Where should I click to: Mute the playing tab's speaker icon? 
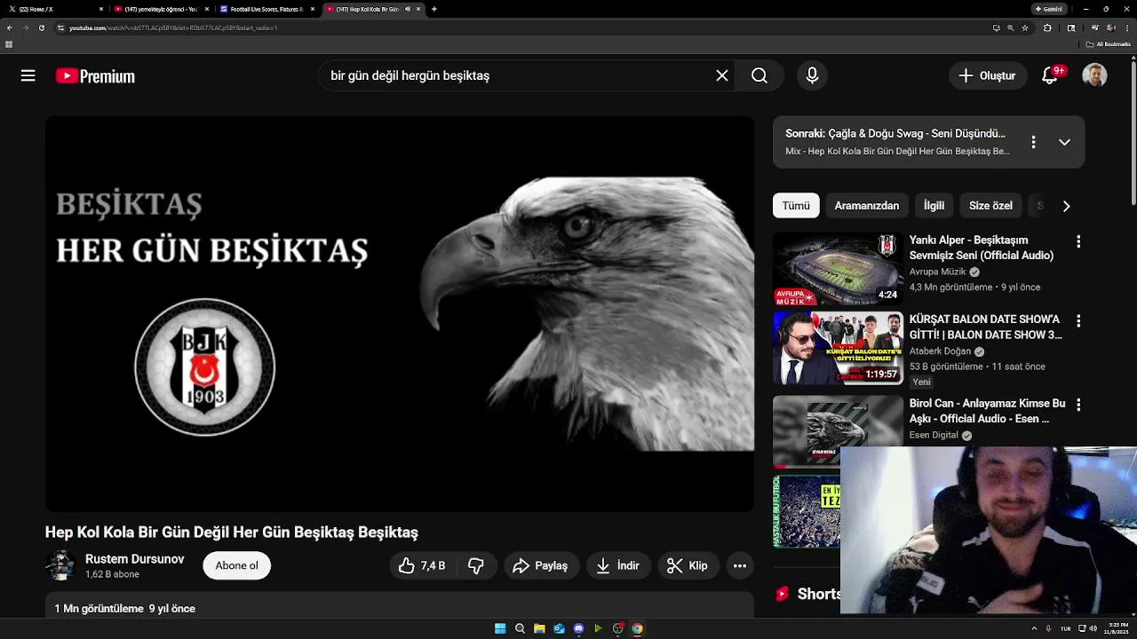coord(408,9)
